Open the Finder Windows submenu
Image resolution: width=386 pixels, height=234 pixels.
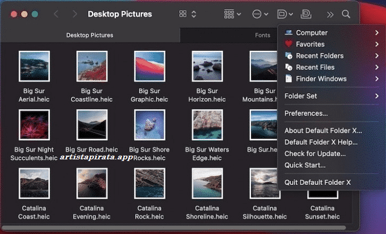331,79
